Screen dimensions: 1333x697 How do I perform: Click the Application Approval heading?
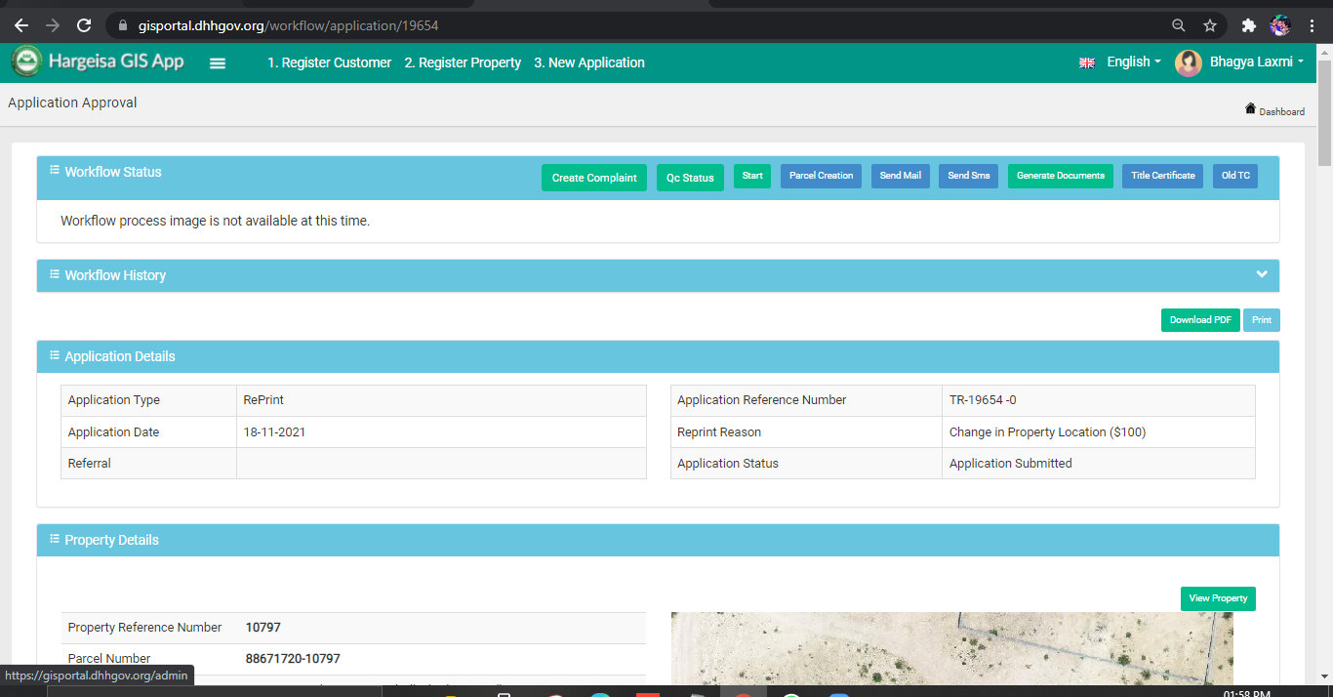pos(72,102)
